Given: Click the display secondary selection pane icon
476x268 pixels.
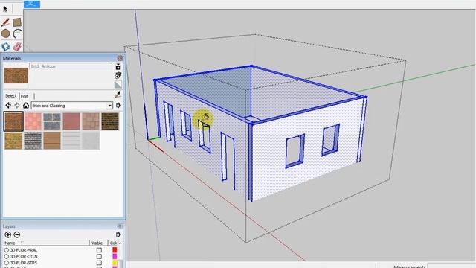Looking at the screenshot, I should (x=118, y=67).
